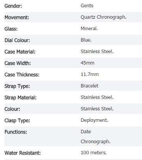The width and height of the screenshot is (142, 160).
Task: Click the Strap Type label
Action: (x=17, y=86)
